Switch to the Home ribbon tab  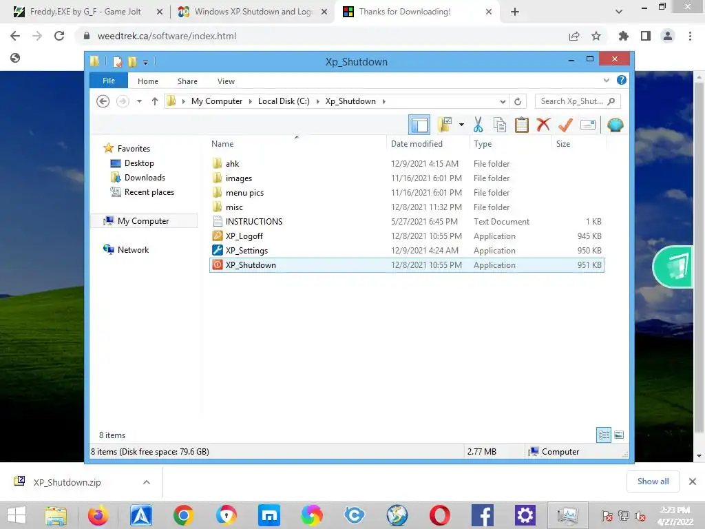click(x=148, y=81)
